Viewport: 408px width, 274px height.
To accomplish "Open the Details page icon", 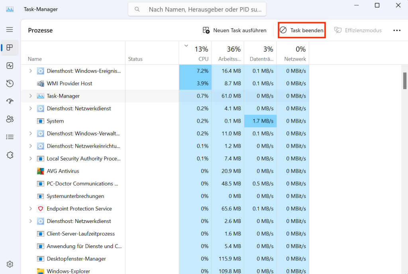I will click(10, 137).
